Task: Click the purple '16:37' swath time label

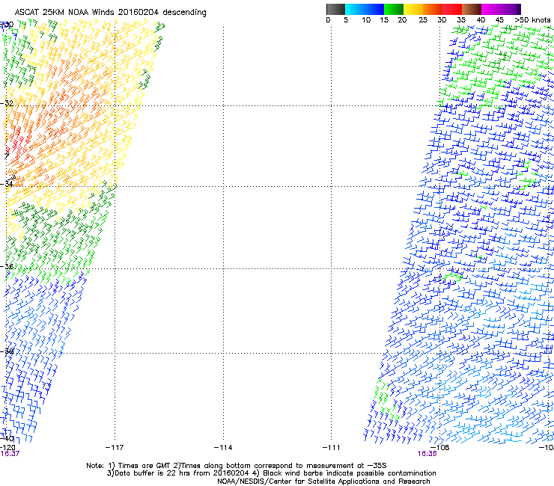Action: [x=10, y=454]
